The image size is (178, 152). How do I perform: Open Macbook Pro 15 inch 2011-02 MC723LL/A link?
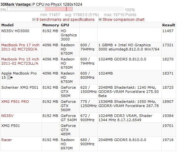(x=20, y=61)
